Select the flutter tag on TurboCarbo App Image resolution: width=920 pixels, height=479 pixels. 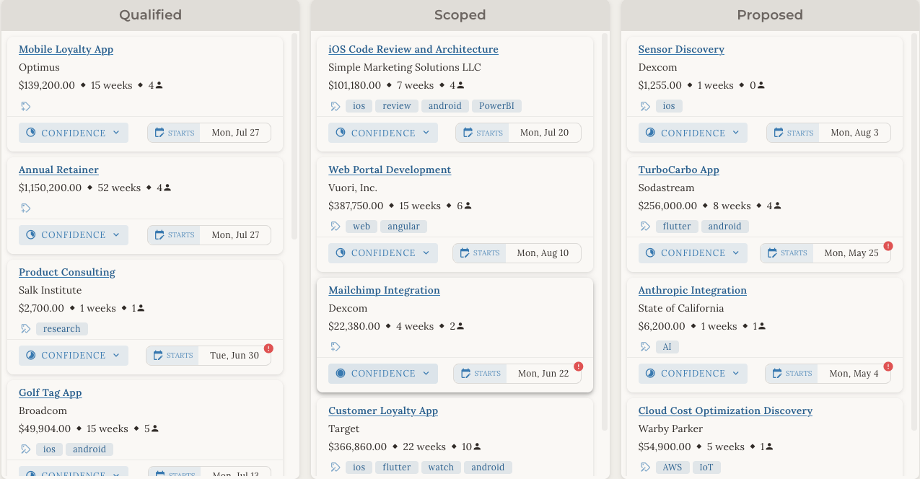point(677,227)
